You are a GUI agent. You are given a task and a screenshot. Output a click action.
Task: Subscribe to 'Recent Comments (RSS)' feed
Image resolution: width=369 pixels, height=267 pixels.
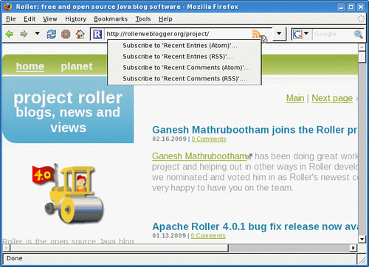[184, 79]
